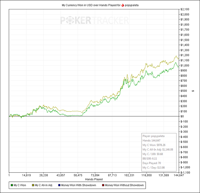Screen dimensions: 200x193
Task: Click the 87,713 x-axis tick label
Action: click(112, 175)
